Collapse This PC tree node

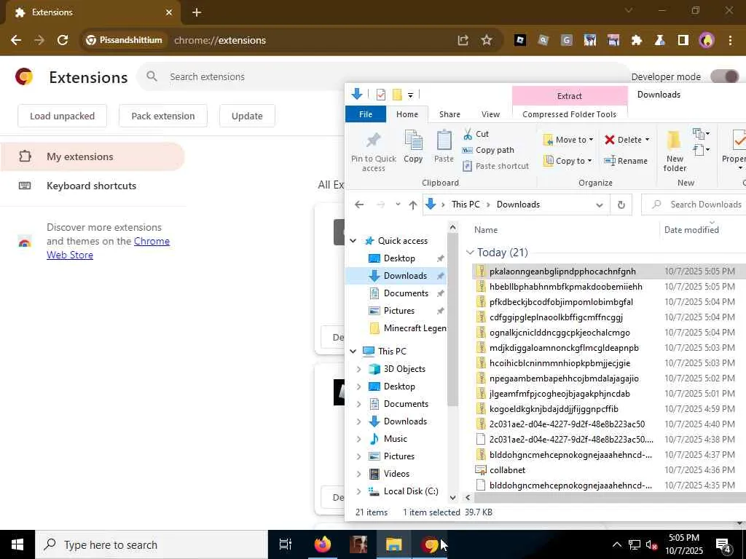tap(353, 352)
